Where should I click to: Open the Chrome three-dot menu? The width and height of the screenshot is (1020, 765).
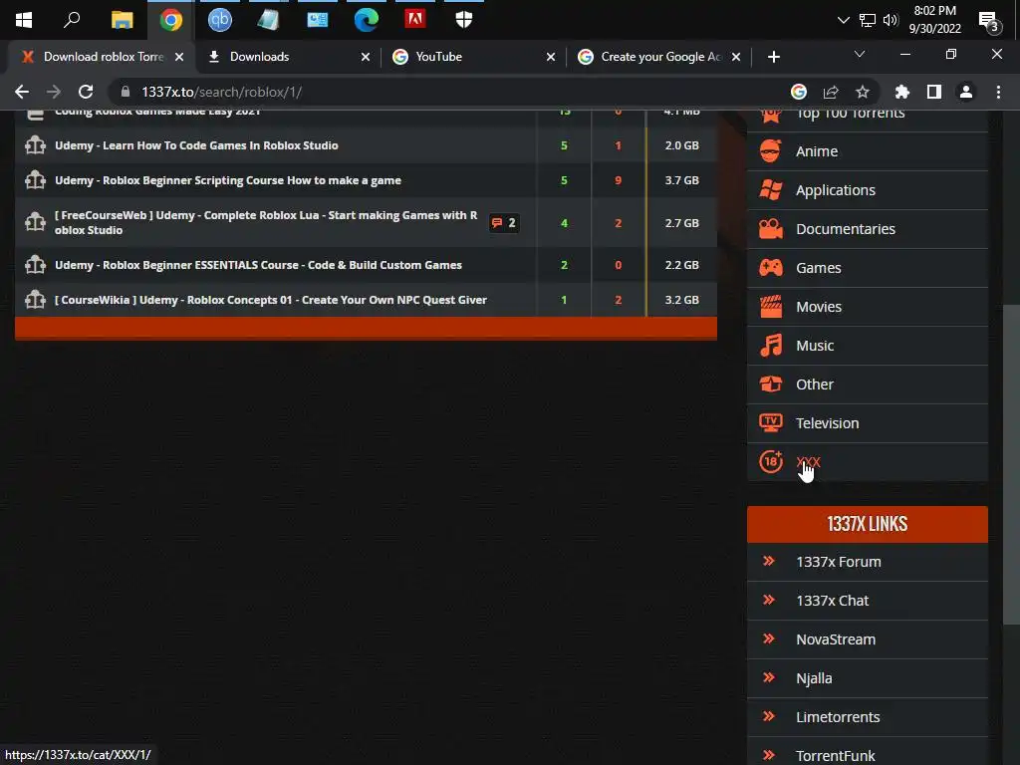tap(998, 92)
